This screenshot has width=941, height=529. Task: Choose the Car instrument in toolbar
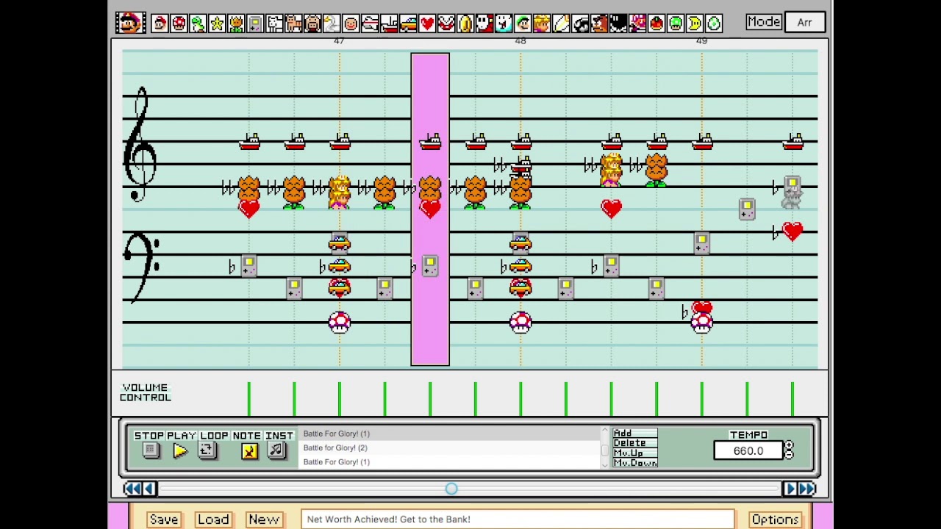(408, 24)
